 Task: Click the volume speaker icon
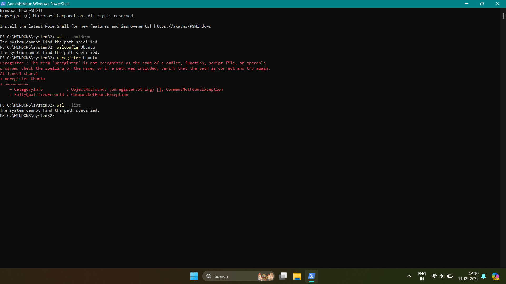pos(442,276)
